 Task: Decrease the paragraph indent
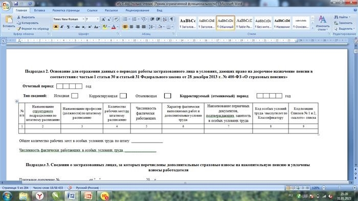(152, 19)
